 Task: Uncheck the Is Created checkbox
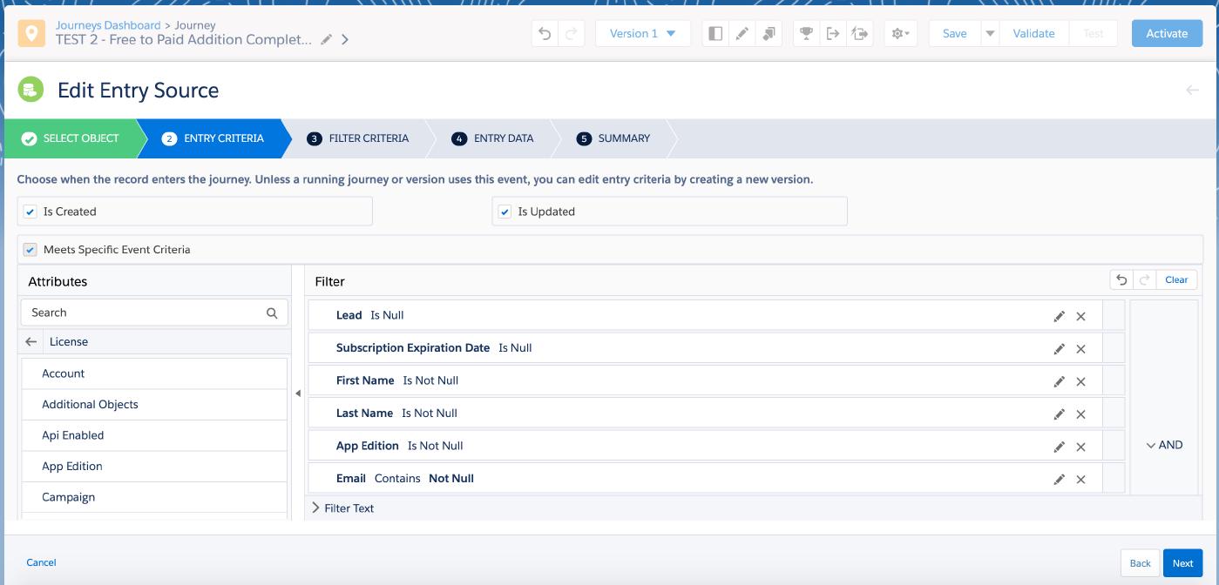[30, 212]
